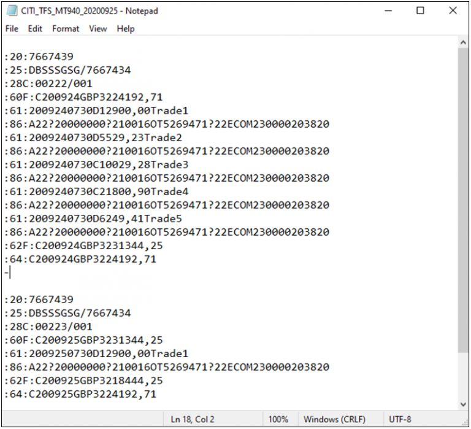Image resolution: width=471 pixels, height=429 pixels.
Task: Open the Edit menu
Action: (35, 29)
